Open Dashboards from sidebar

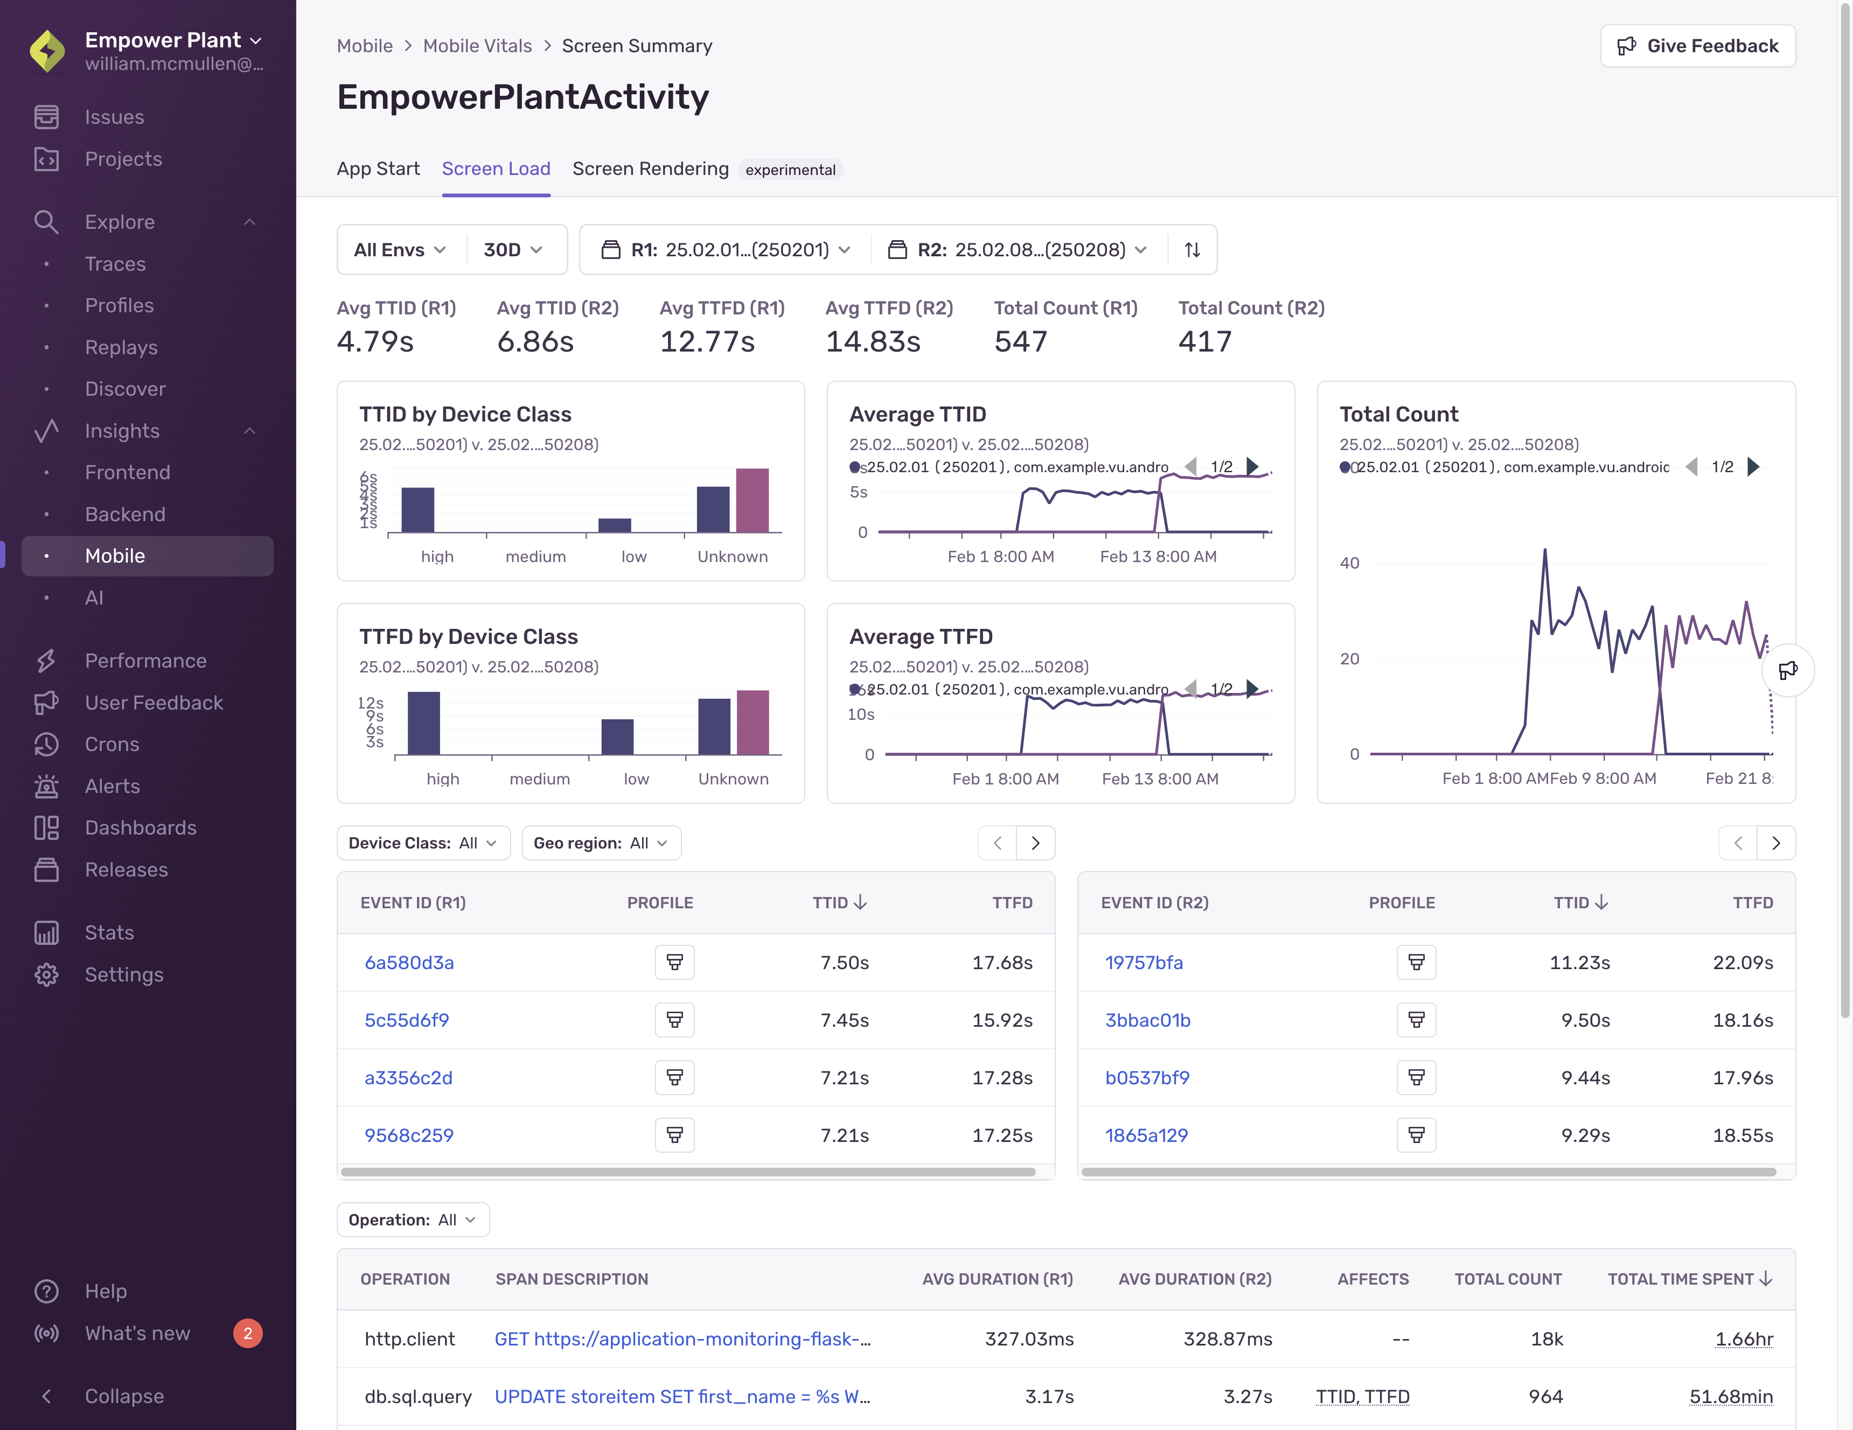[x=140, y=828]
